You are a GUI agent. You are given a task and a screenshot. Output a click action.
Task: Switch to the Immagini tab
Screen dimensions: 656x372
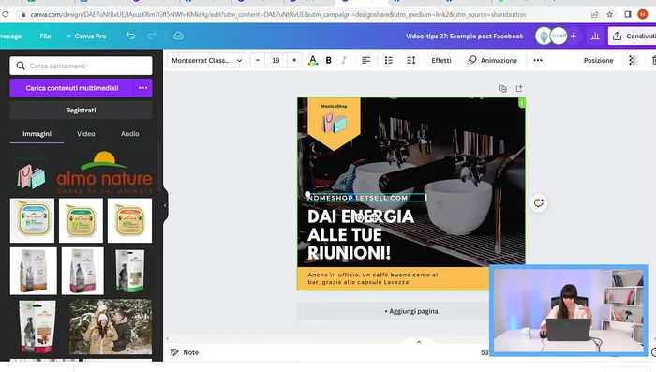[37, 134]
